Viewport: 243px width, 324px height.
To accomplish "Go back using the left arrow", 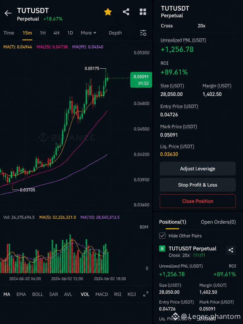I will 8,13.
